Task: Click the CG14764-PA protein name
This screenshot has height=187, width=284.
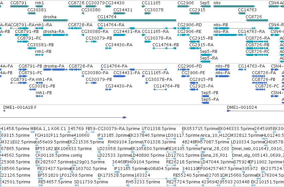Action: [114, 66]
